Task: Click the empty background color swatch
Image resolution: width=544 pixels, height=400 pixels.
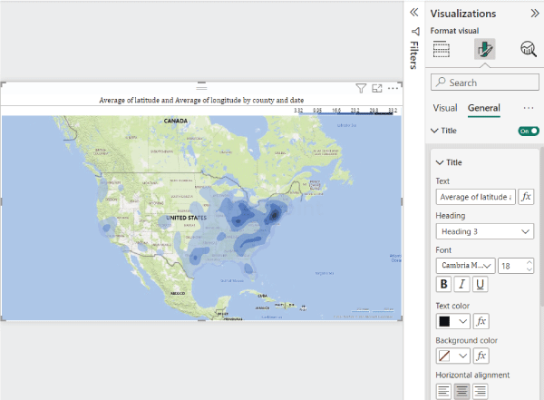Action: click(x=444, y=356)
